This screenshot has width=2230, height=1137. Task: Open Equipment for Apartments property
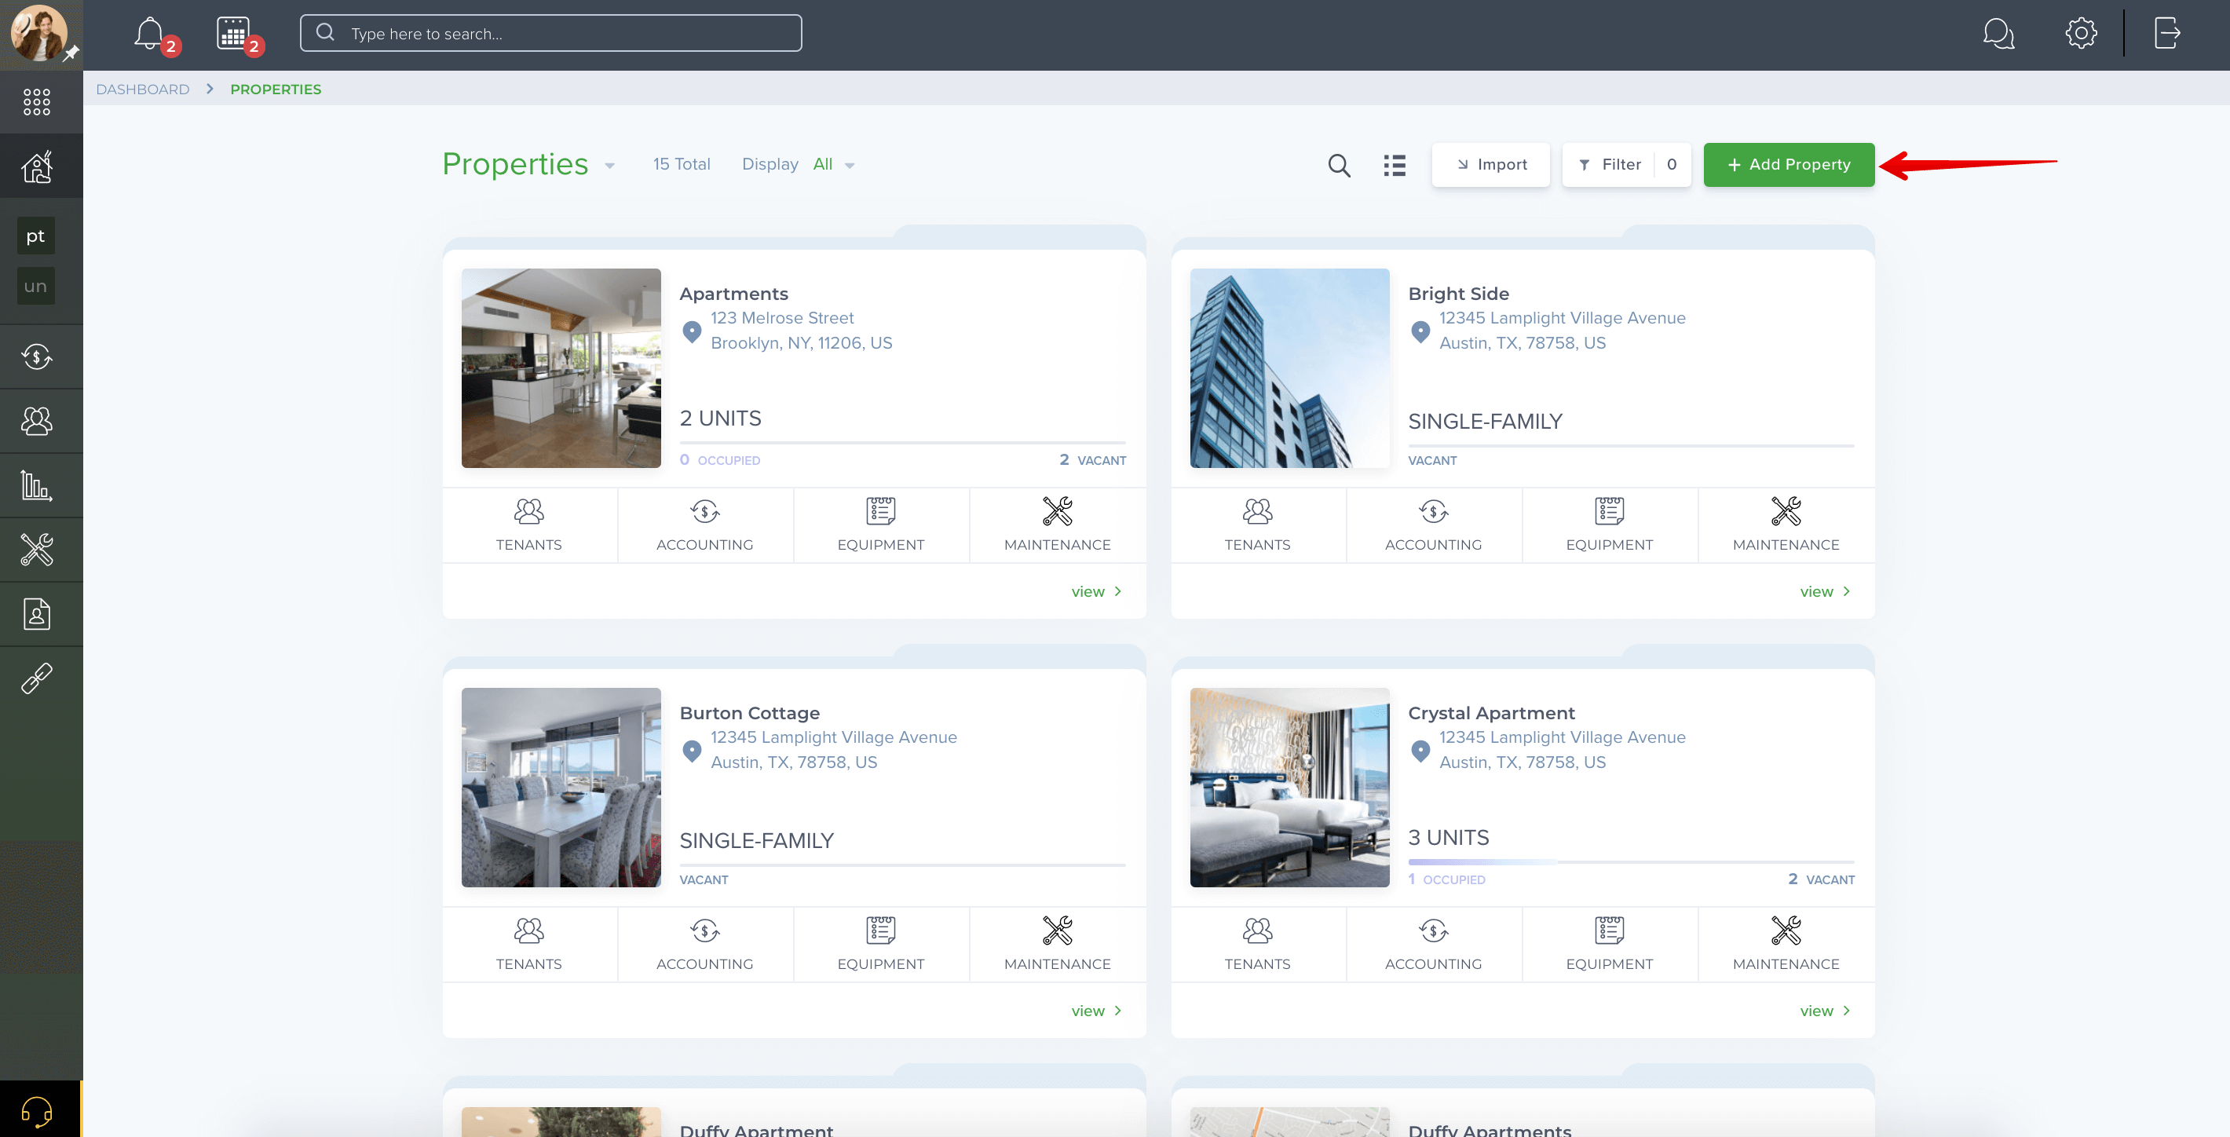tap(880, 525)
